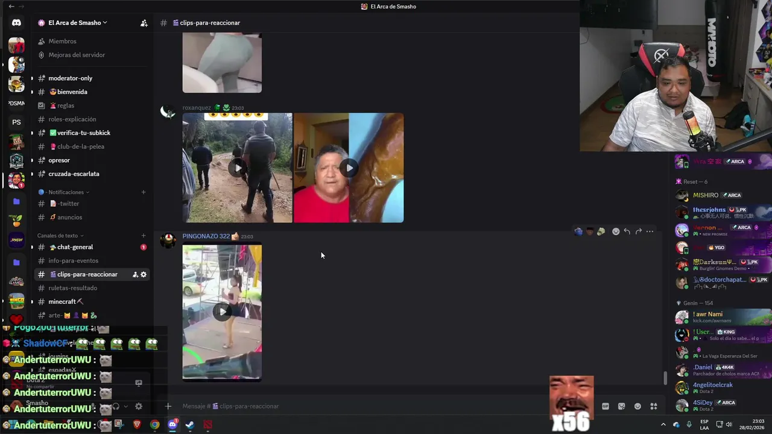Open channel settings gear for clips-para-reaccionar
Screen dimensions: 772x434
(x=144, y=274)
